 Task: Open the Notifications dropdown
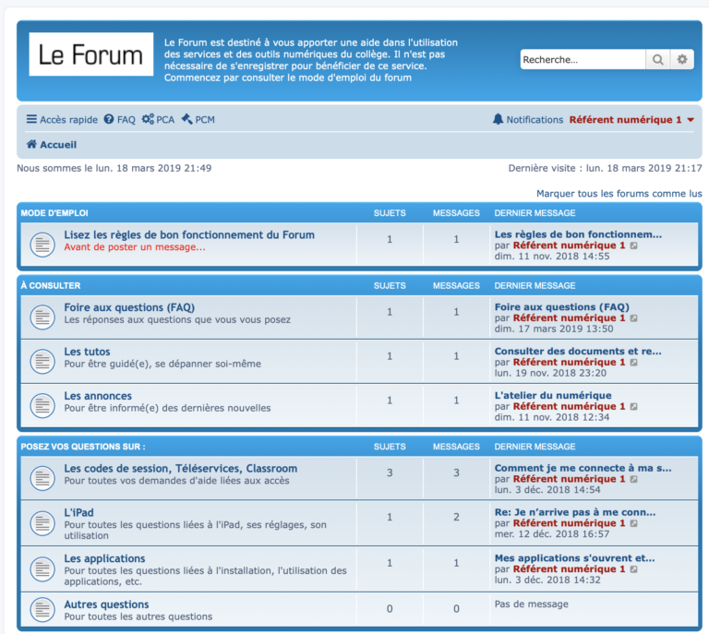click(x=527, y=120)
